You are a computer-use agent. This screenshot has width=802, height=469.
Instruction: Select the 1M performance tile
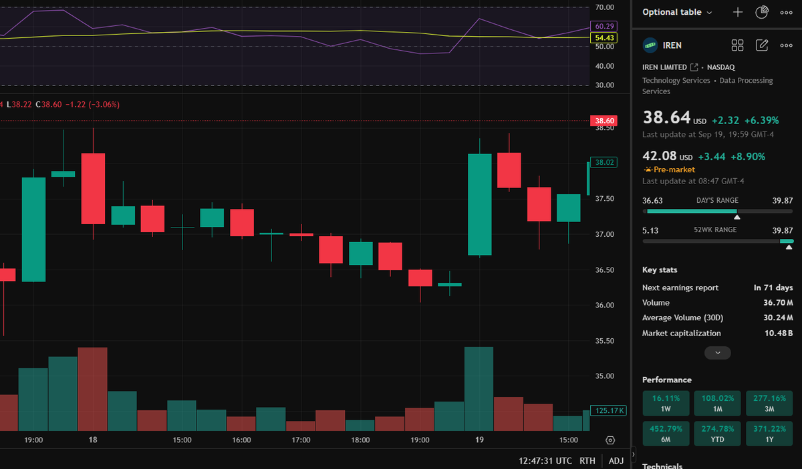point(718,402)
